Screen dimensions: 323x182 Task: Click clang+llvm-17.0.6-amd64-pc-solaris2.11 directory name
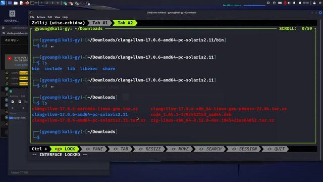(80, 114)
